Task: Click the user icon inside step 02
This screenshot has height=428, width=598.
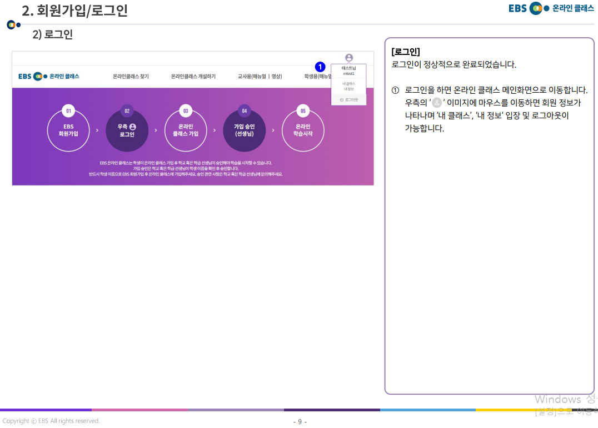Action: [x=133, y=127]
